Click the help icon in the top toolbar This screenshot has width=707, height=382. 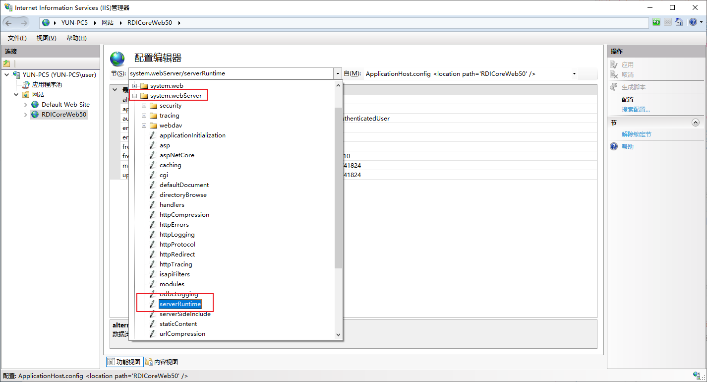(x=692, y=22)
